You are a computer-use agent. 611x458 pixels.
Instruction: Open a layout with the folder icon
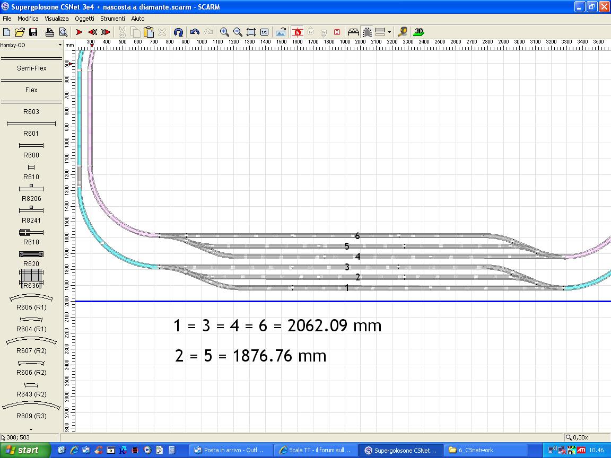pos(20,32)
